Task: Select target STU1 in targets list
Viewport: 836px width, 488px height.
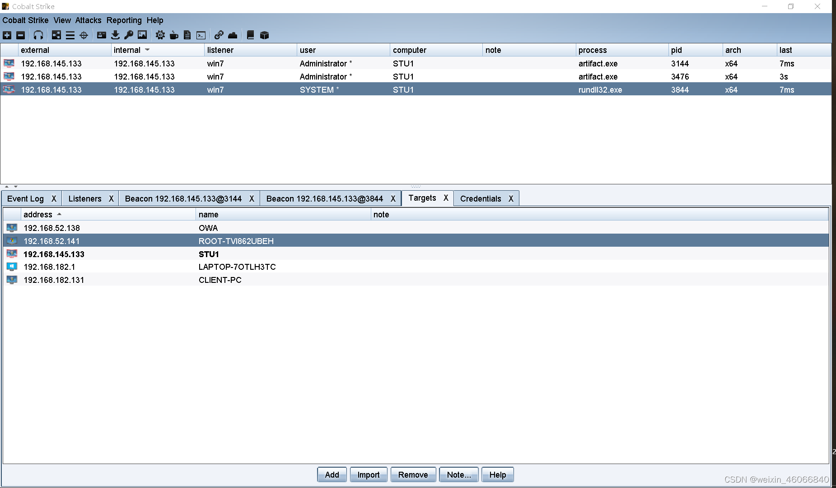Action: [x=416, y=254]
